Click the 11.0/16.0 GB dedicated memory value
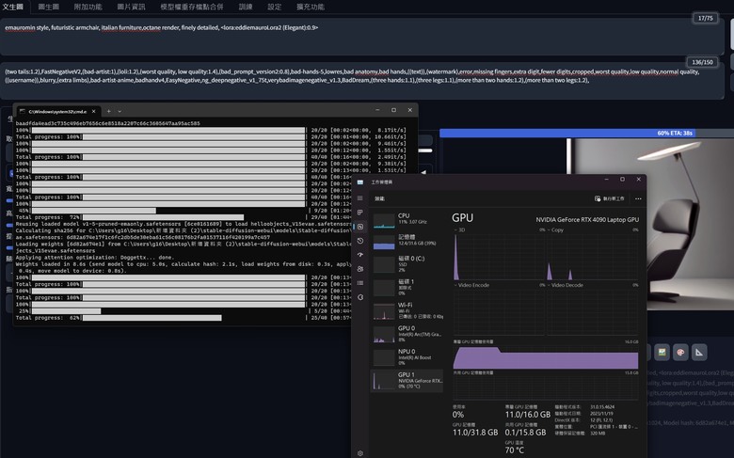 tap(528, 415)
